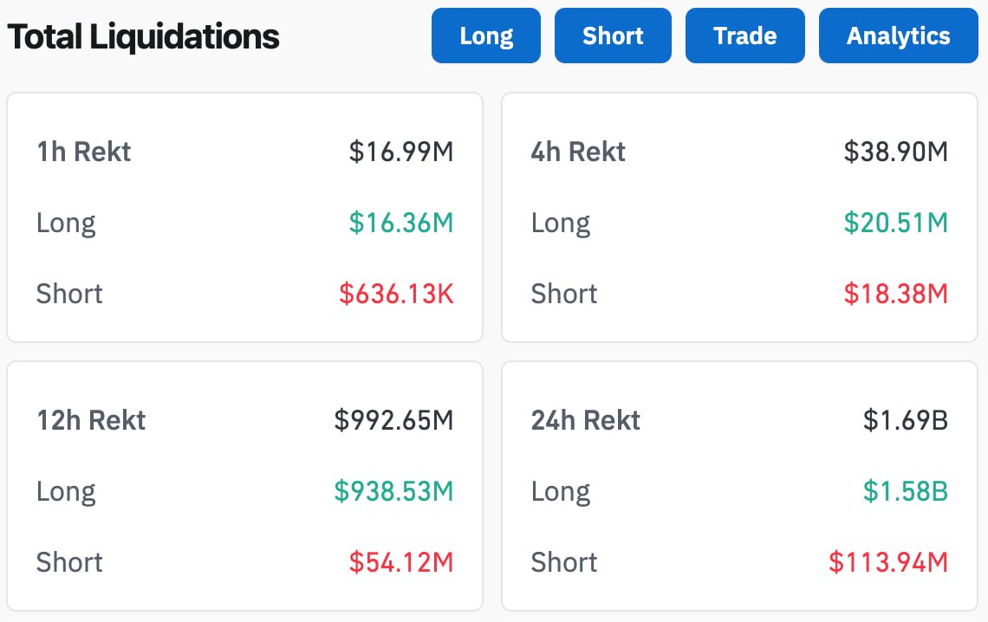This screenshot has width=988, height=622.
Task: Click the 1h total value $16.99M
Action: [x=401, y=152]
